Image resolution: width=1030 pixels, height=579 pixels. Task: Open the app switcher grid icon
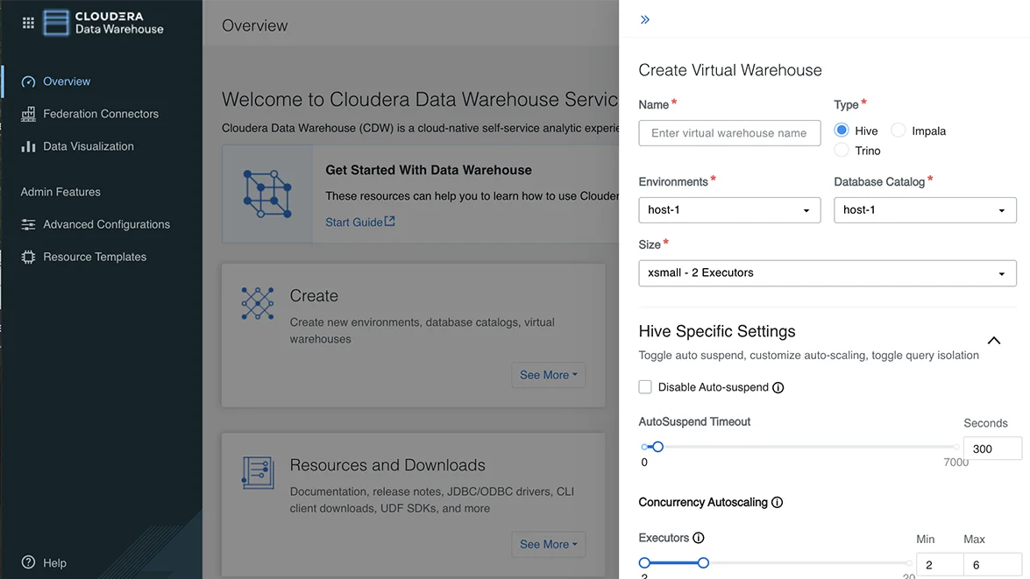[28, 22]
